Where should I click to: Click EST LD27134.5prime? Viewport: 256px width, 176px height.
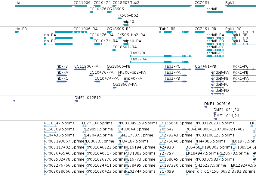(97, 123)
